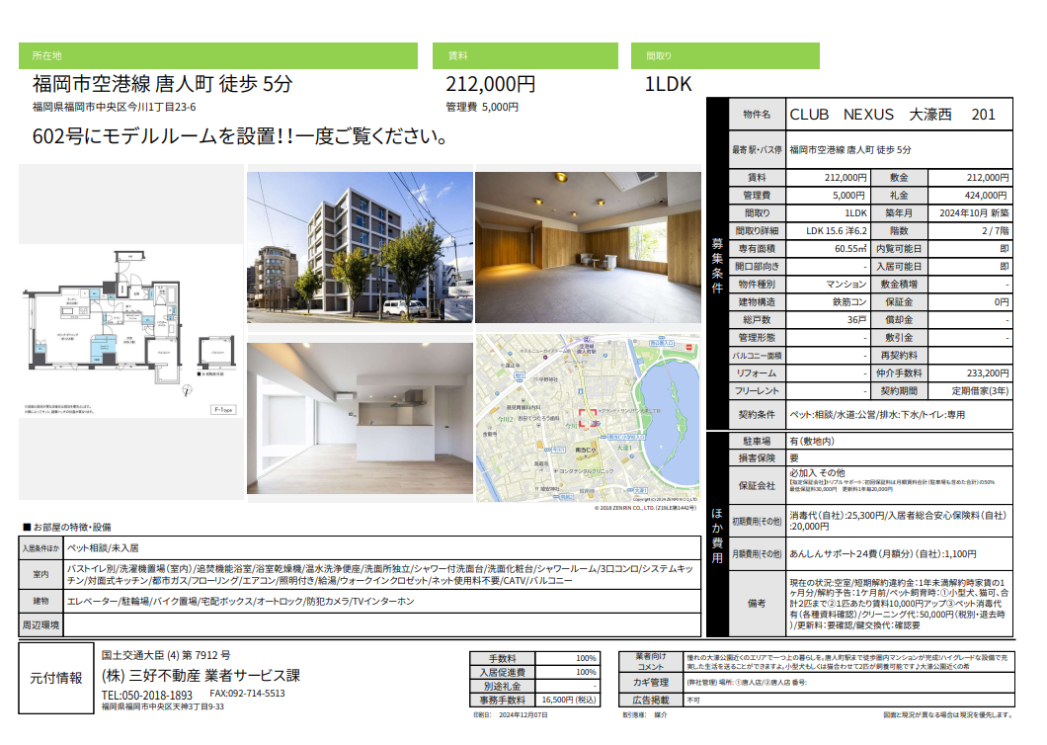This screenshot has width=1047, height=745.
Task: Select the 損害保険 value 要
Action: pyautogui.click(x=794, y=458)
